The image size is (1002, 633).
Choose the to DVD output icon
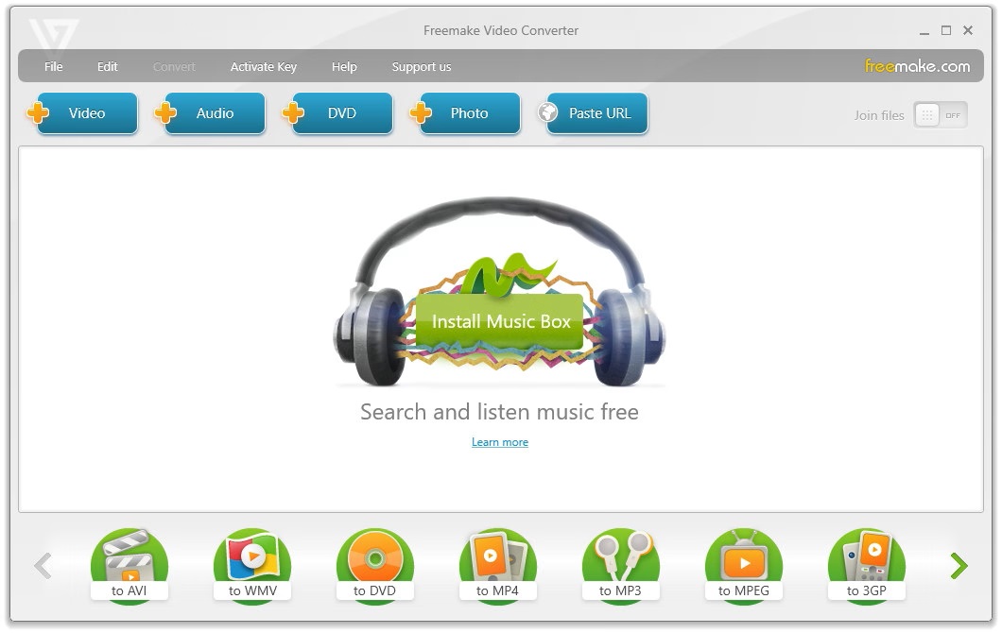click(x=375, y=565)
